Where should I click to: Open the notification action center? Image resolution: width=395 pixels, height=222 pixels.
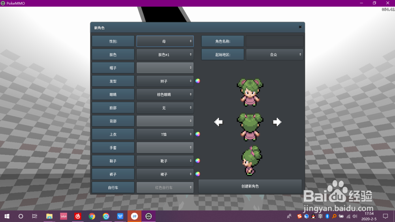click(386, 216)
